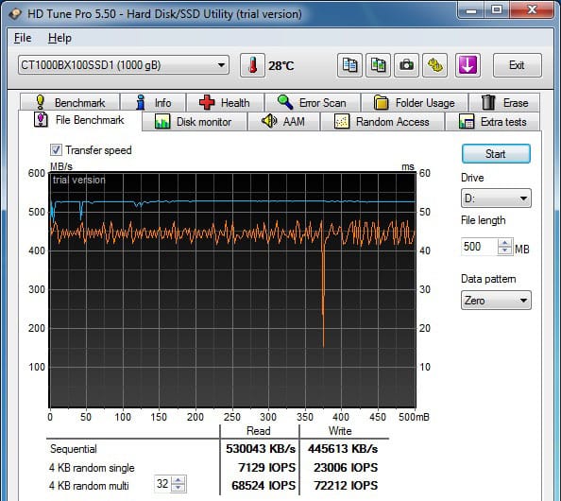Click the copy screenshot to clipboard icon

378,65
